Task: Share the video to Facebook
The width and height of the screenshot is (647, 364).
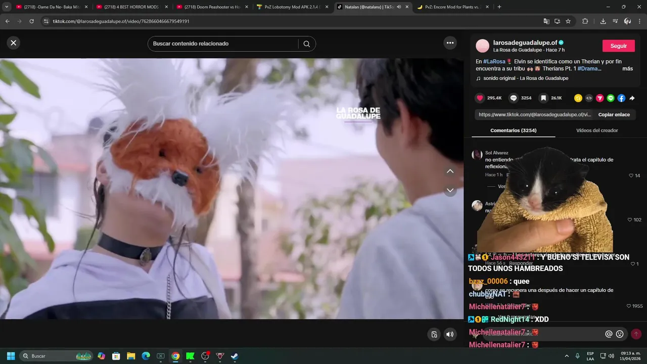Action: pos(621,98)
